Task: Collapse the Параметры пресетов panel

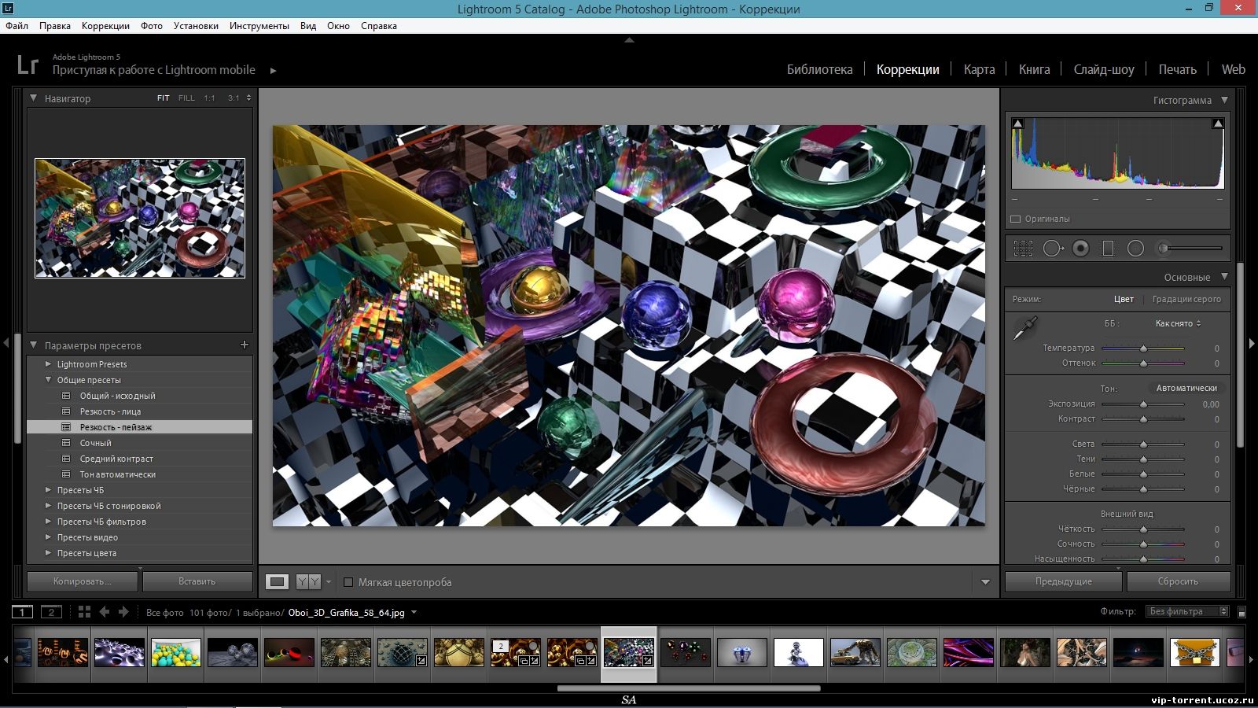Action: [x=34, y=345]
